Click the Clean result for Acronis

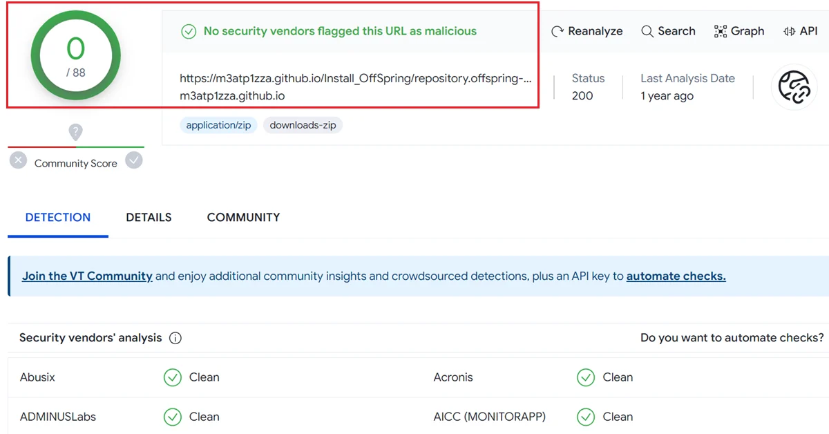tap(618, 377)
